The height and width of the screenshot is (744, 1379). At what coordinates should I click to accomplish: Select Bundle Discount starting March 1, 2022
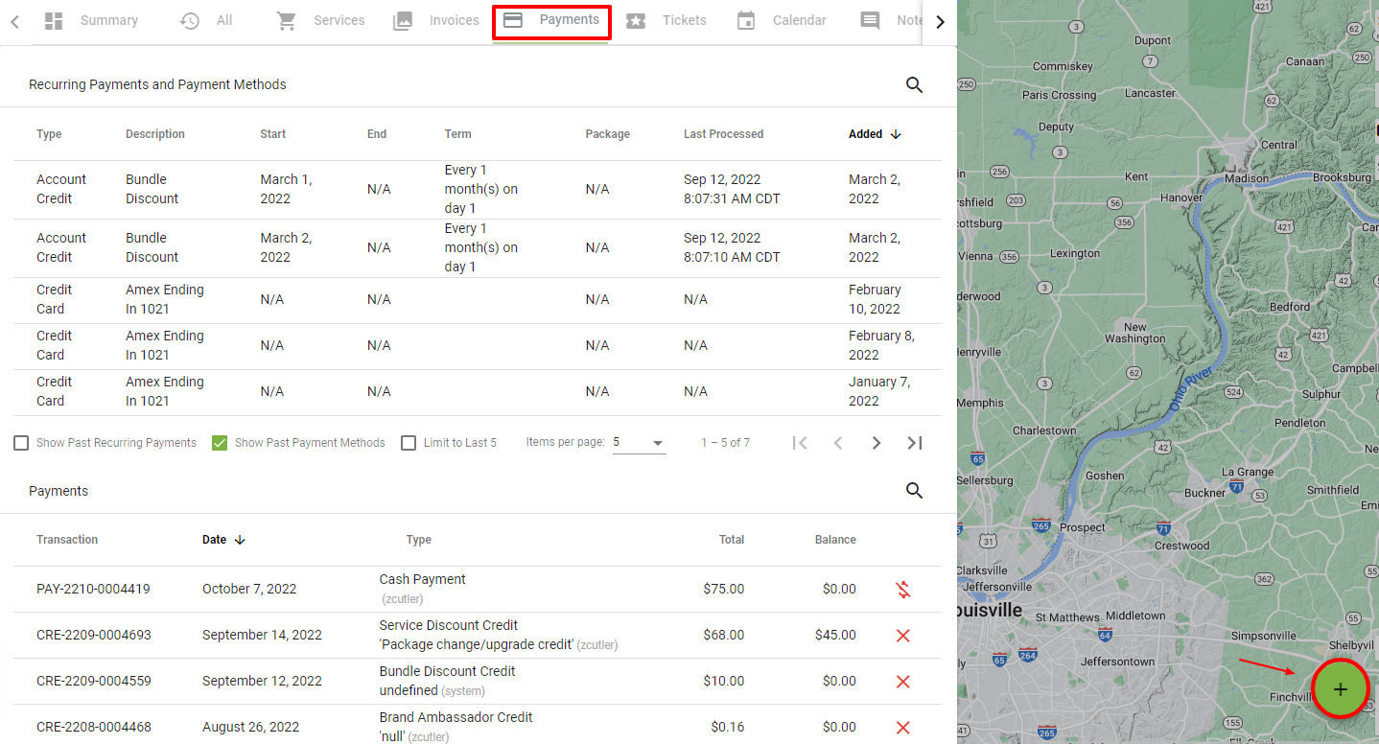[478, 190]
